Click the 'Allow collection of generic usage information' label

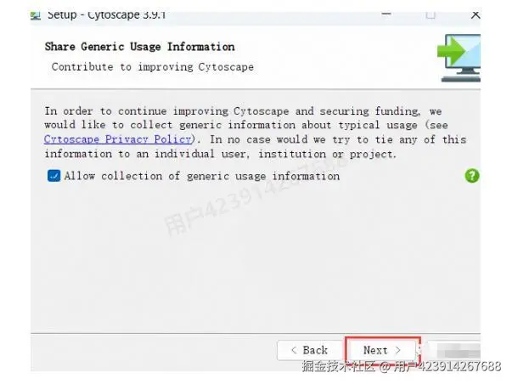click(202, 176)
